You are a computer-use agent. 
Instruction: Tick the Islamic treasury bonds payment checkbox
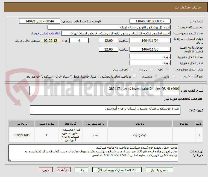135,76
